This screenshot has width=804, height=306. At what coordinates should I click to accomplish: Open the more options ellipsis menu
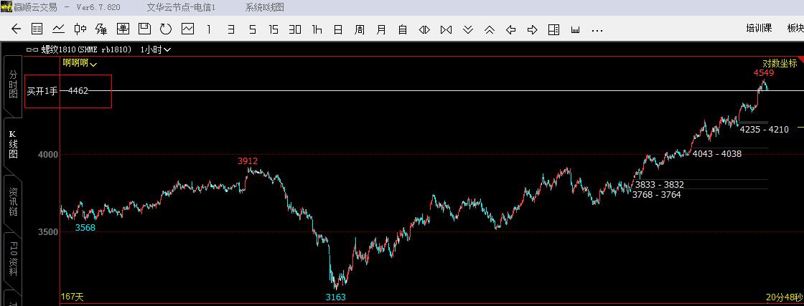597,30
